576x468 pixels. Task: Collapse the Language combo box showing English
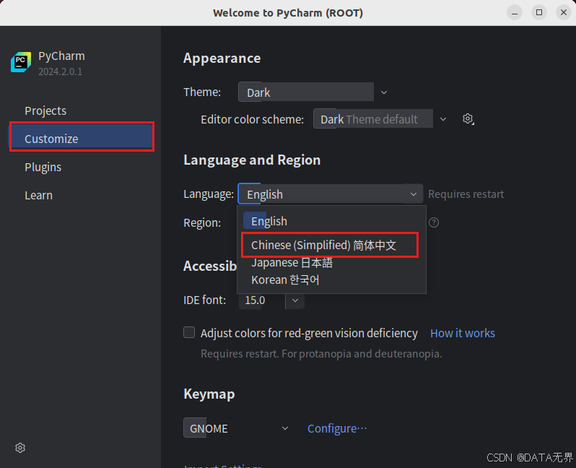tap(331, 194)
